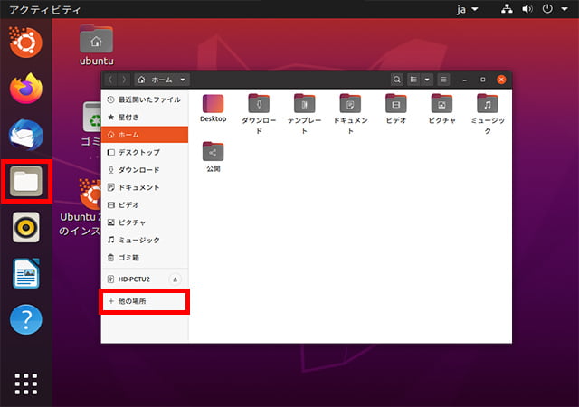Launch Firefox from the dock
Viewport: 579px width, 407px height.
click(26, 89)
